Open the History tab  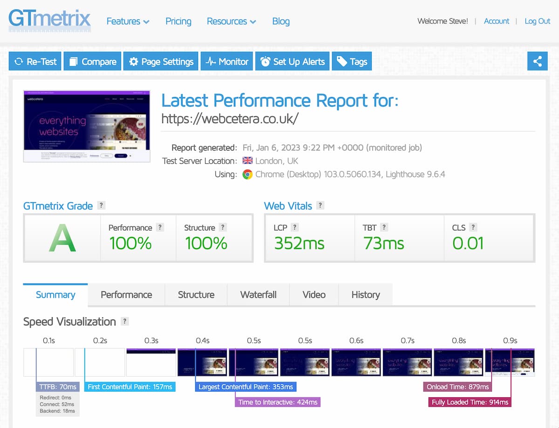tap(366, 295)
